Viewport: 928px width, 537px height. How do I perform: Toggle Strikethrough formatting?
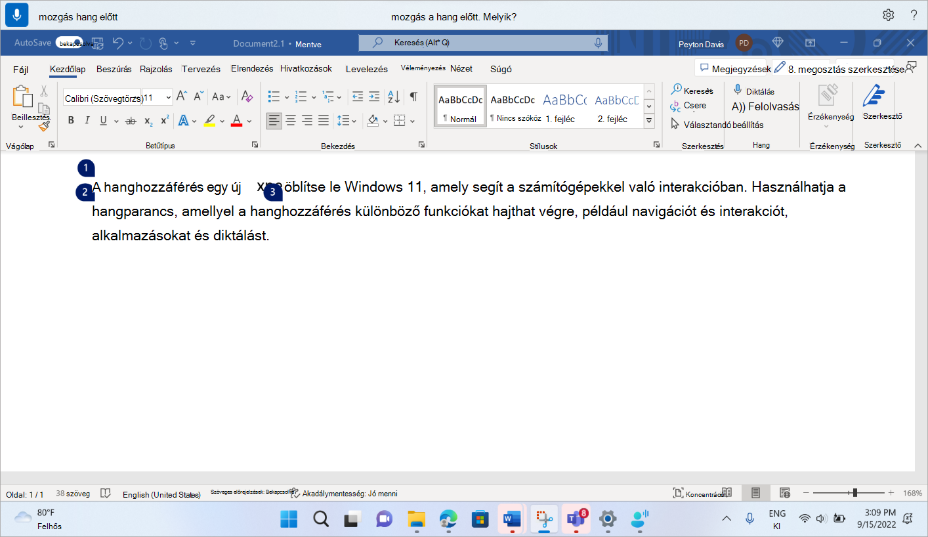[x=131, y=121]
